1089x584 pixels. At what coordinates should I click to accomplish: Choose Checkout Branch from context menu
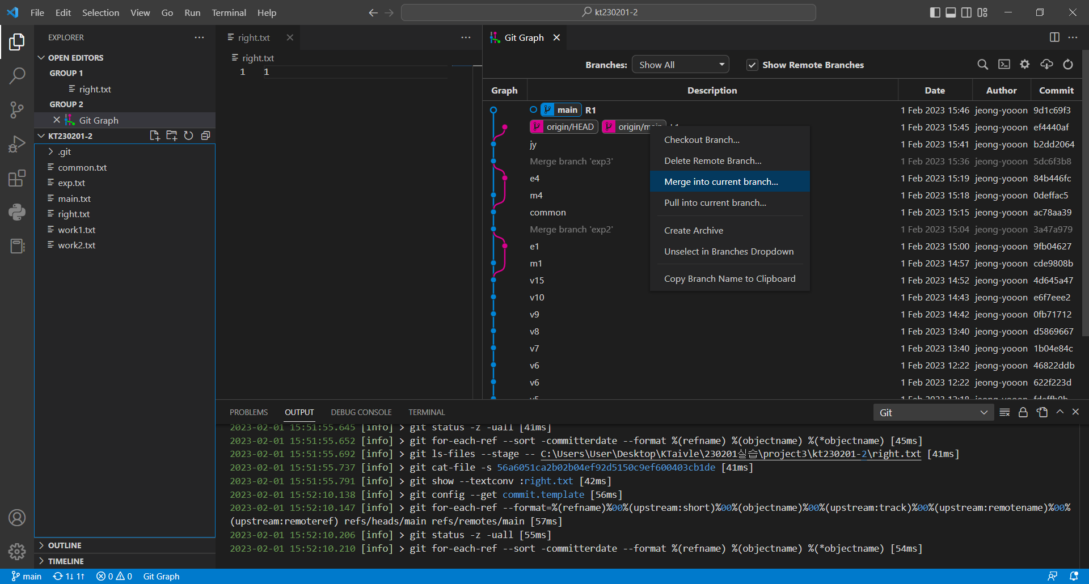pyautogui.click(x=729, y=139)
